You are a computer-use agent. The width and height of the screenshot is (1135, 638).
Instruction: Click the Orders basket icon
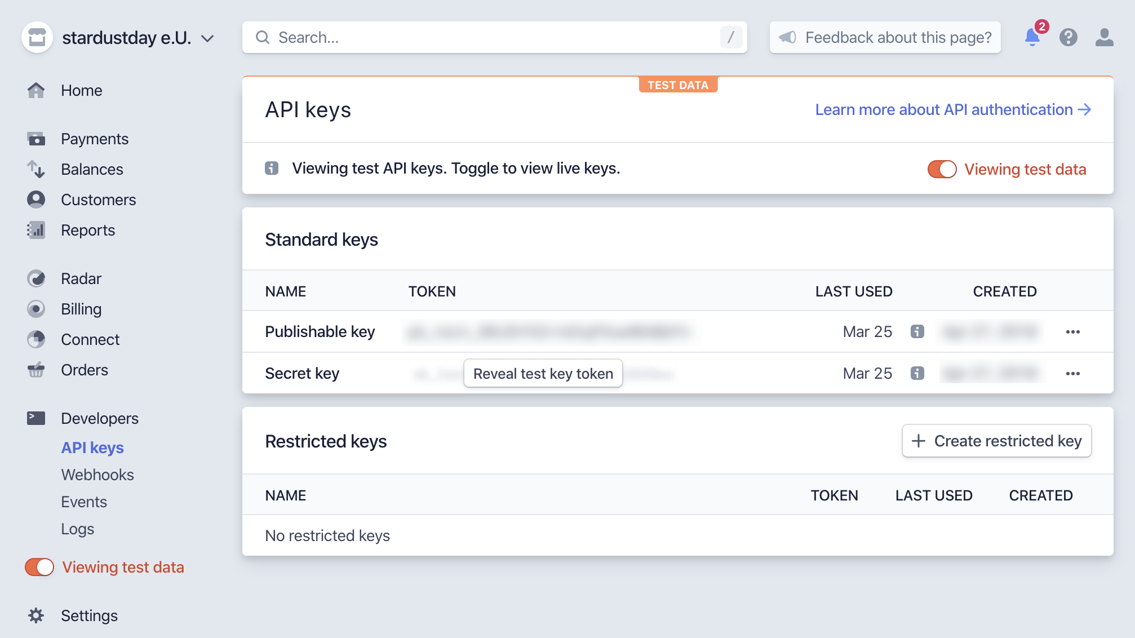[36, 370]
